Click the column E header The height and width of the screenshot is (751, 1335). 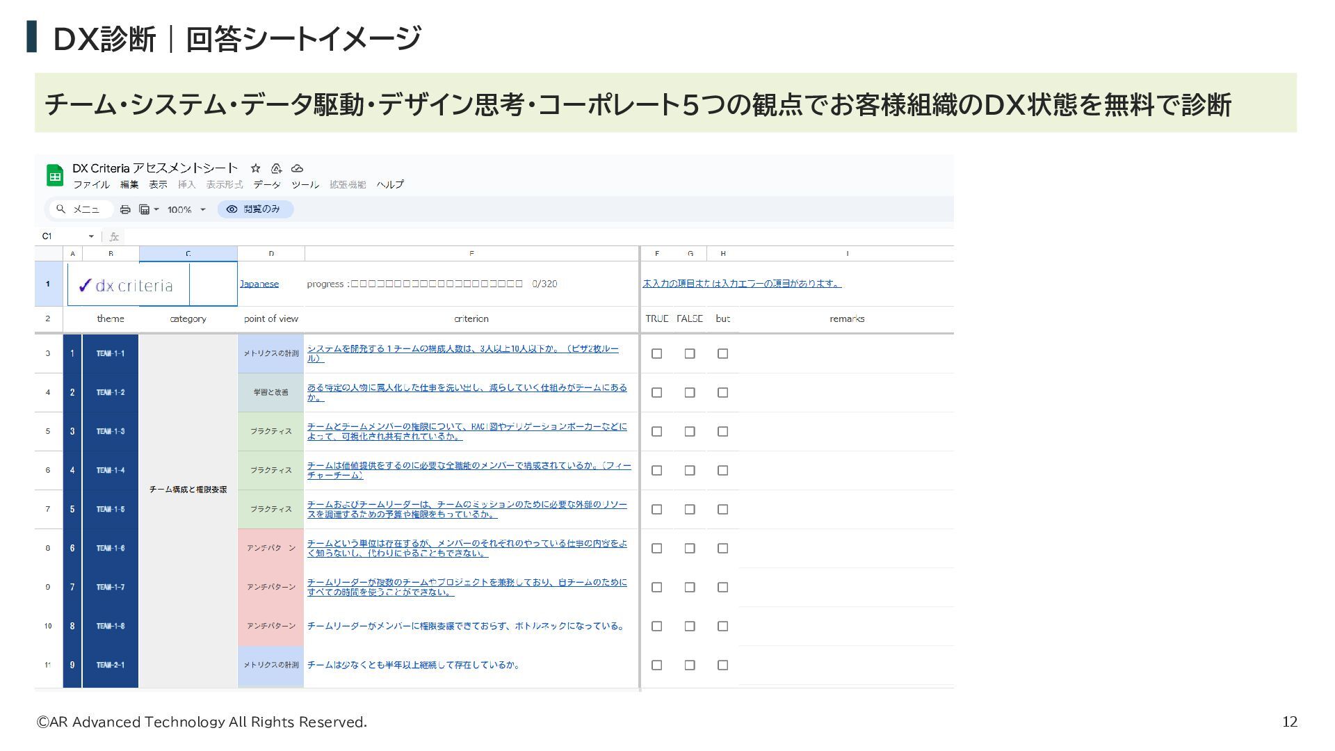pyautogui.click(x=471, y=254)
